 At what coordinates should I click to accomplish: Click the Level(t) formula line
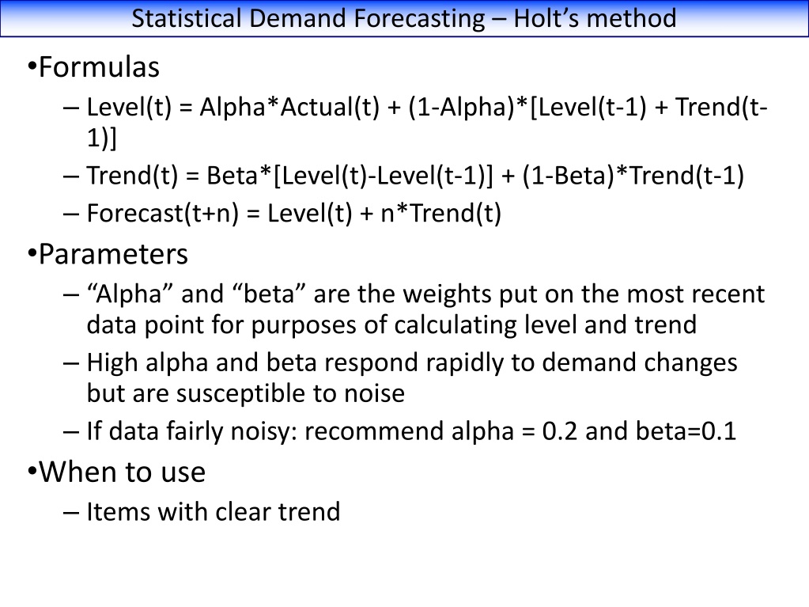(427, 123)
